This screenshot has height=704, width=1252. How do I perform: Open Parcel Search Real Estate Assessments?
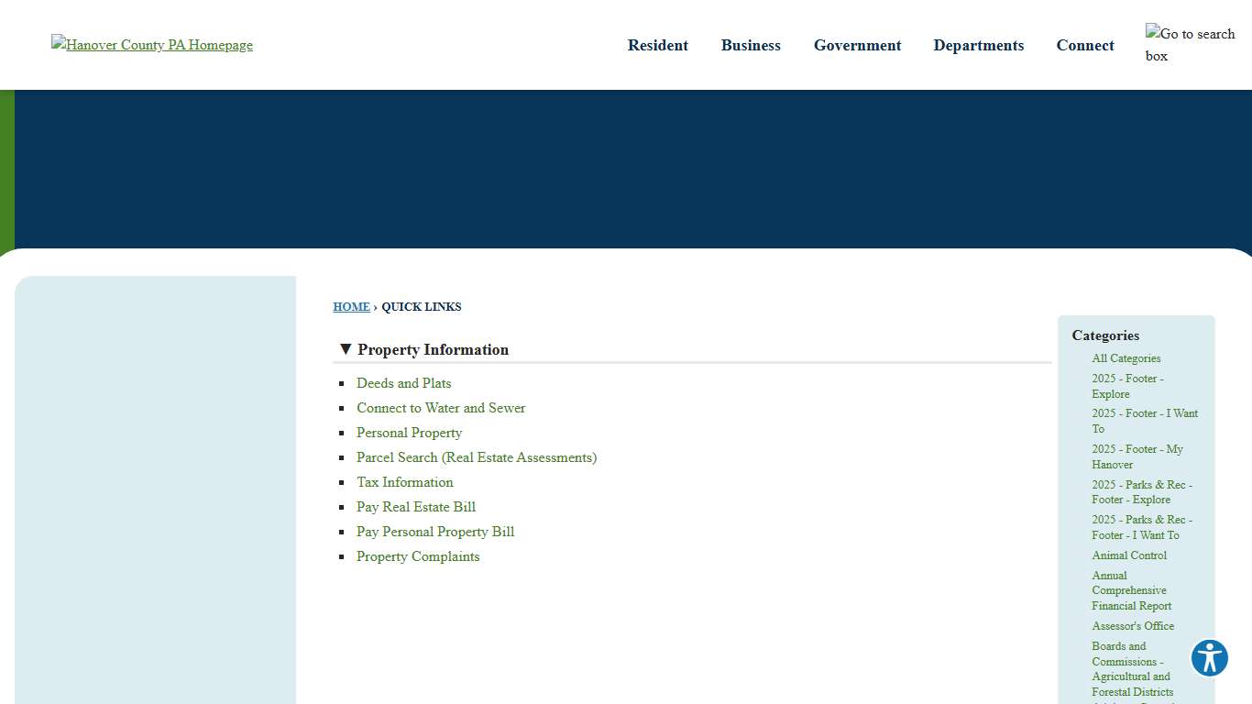(476, 457)
